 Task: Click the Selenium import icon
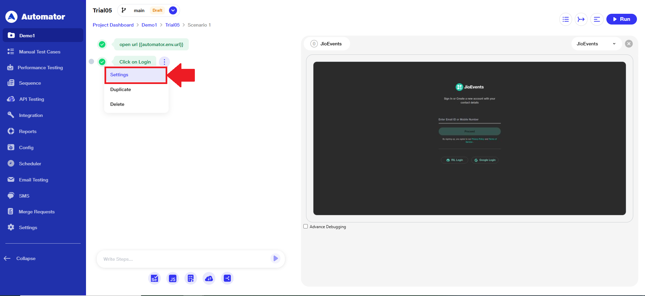154,278
